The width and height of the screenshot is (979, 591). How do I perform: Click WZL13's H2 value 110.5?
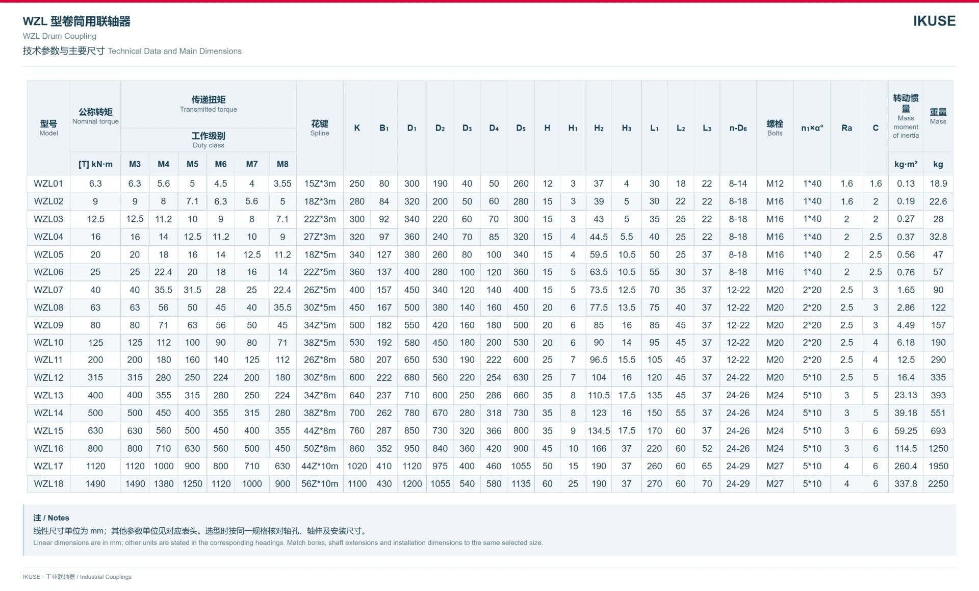(599, 395)
